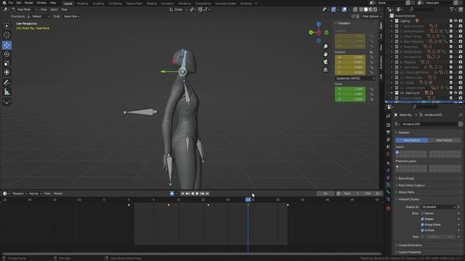The width and height of the screenshot is (465, 261).
Task: Open the Select Box drag dropdown
Action: tap(71, 17)
